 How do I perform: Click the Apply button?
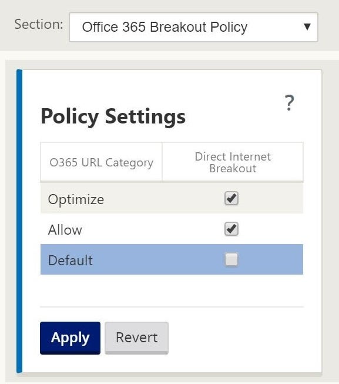[70, 338]
